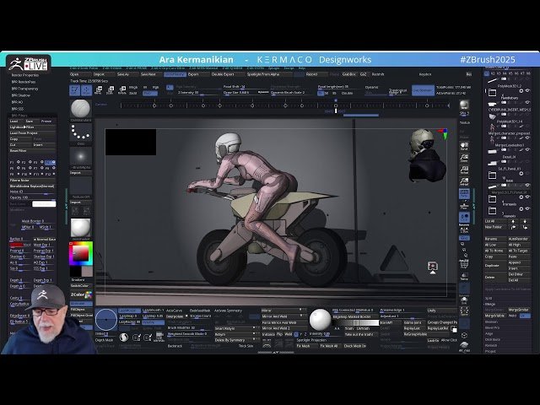Click the New Folder button
Viewport: 540px width, 405px height.
[x=495, y=227]
